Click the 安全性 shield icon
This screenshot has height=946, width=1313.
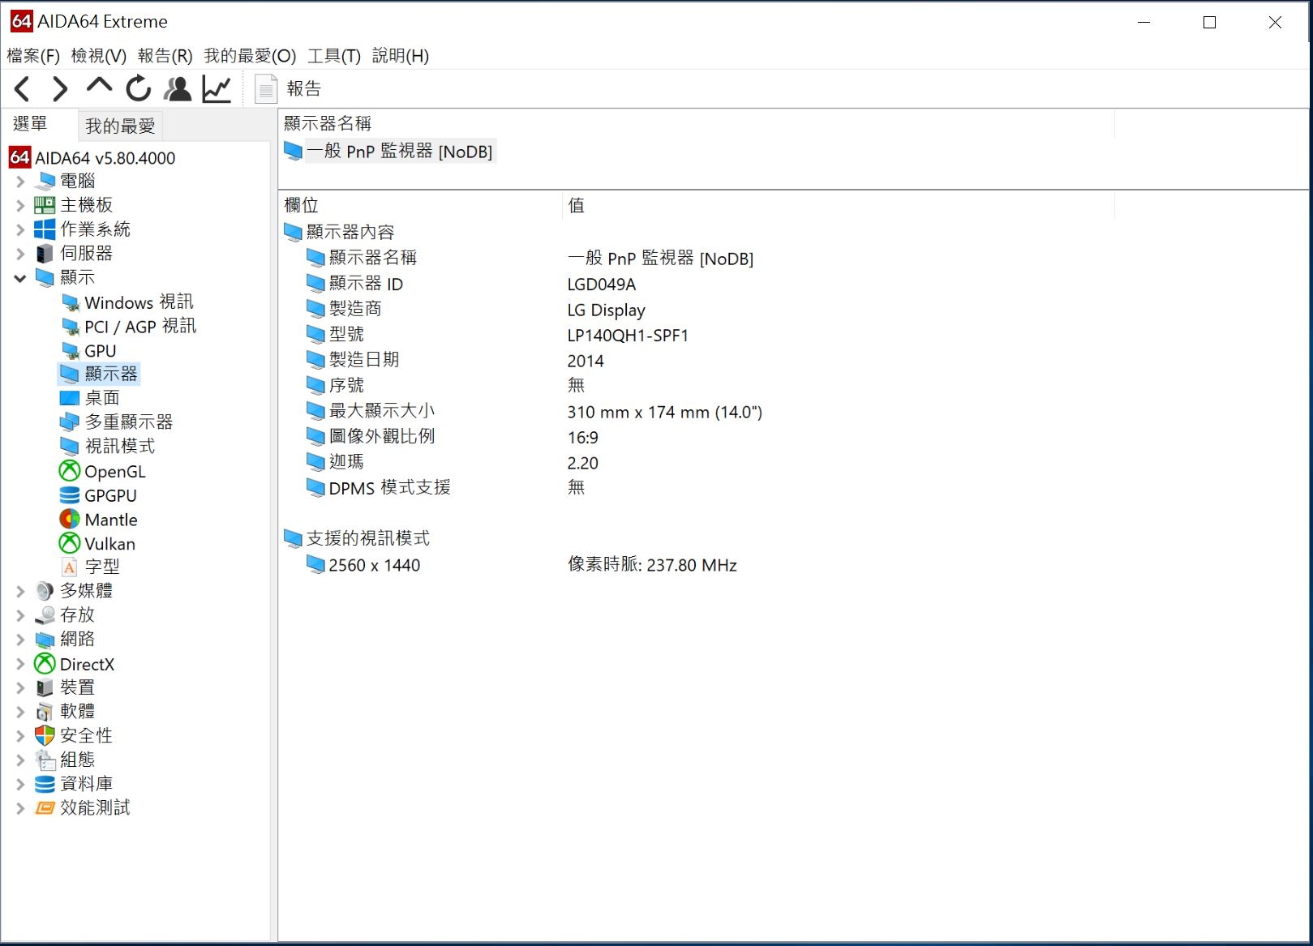click(45, 736)
